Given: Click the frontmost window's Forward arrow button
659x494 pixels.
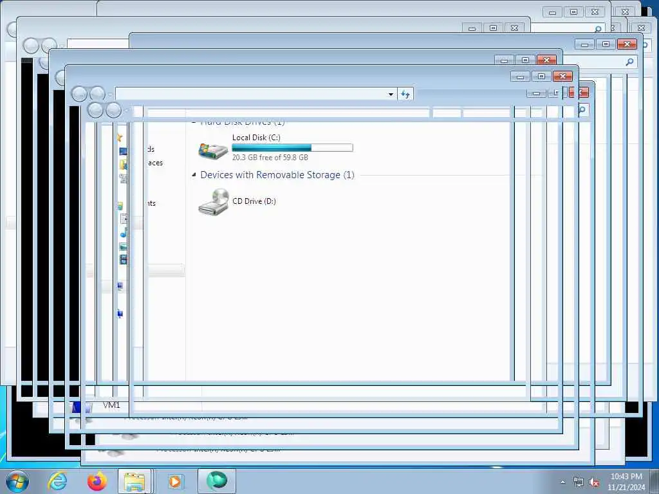Looking at the screenshot, I should click(x=113, y=110).
